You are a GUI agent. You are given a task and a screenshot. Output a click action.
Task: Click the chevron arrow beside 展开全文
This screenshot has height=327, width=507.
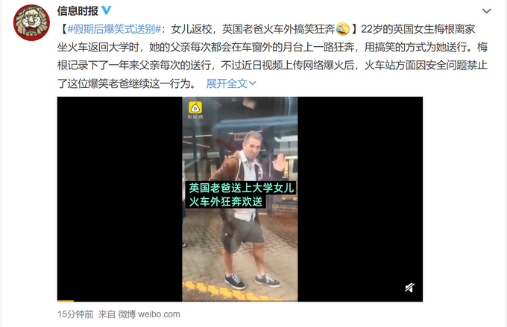pyautogui.click(x=253, y=83)
